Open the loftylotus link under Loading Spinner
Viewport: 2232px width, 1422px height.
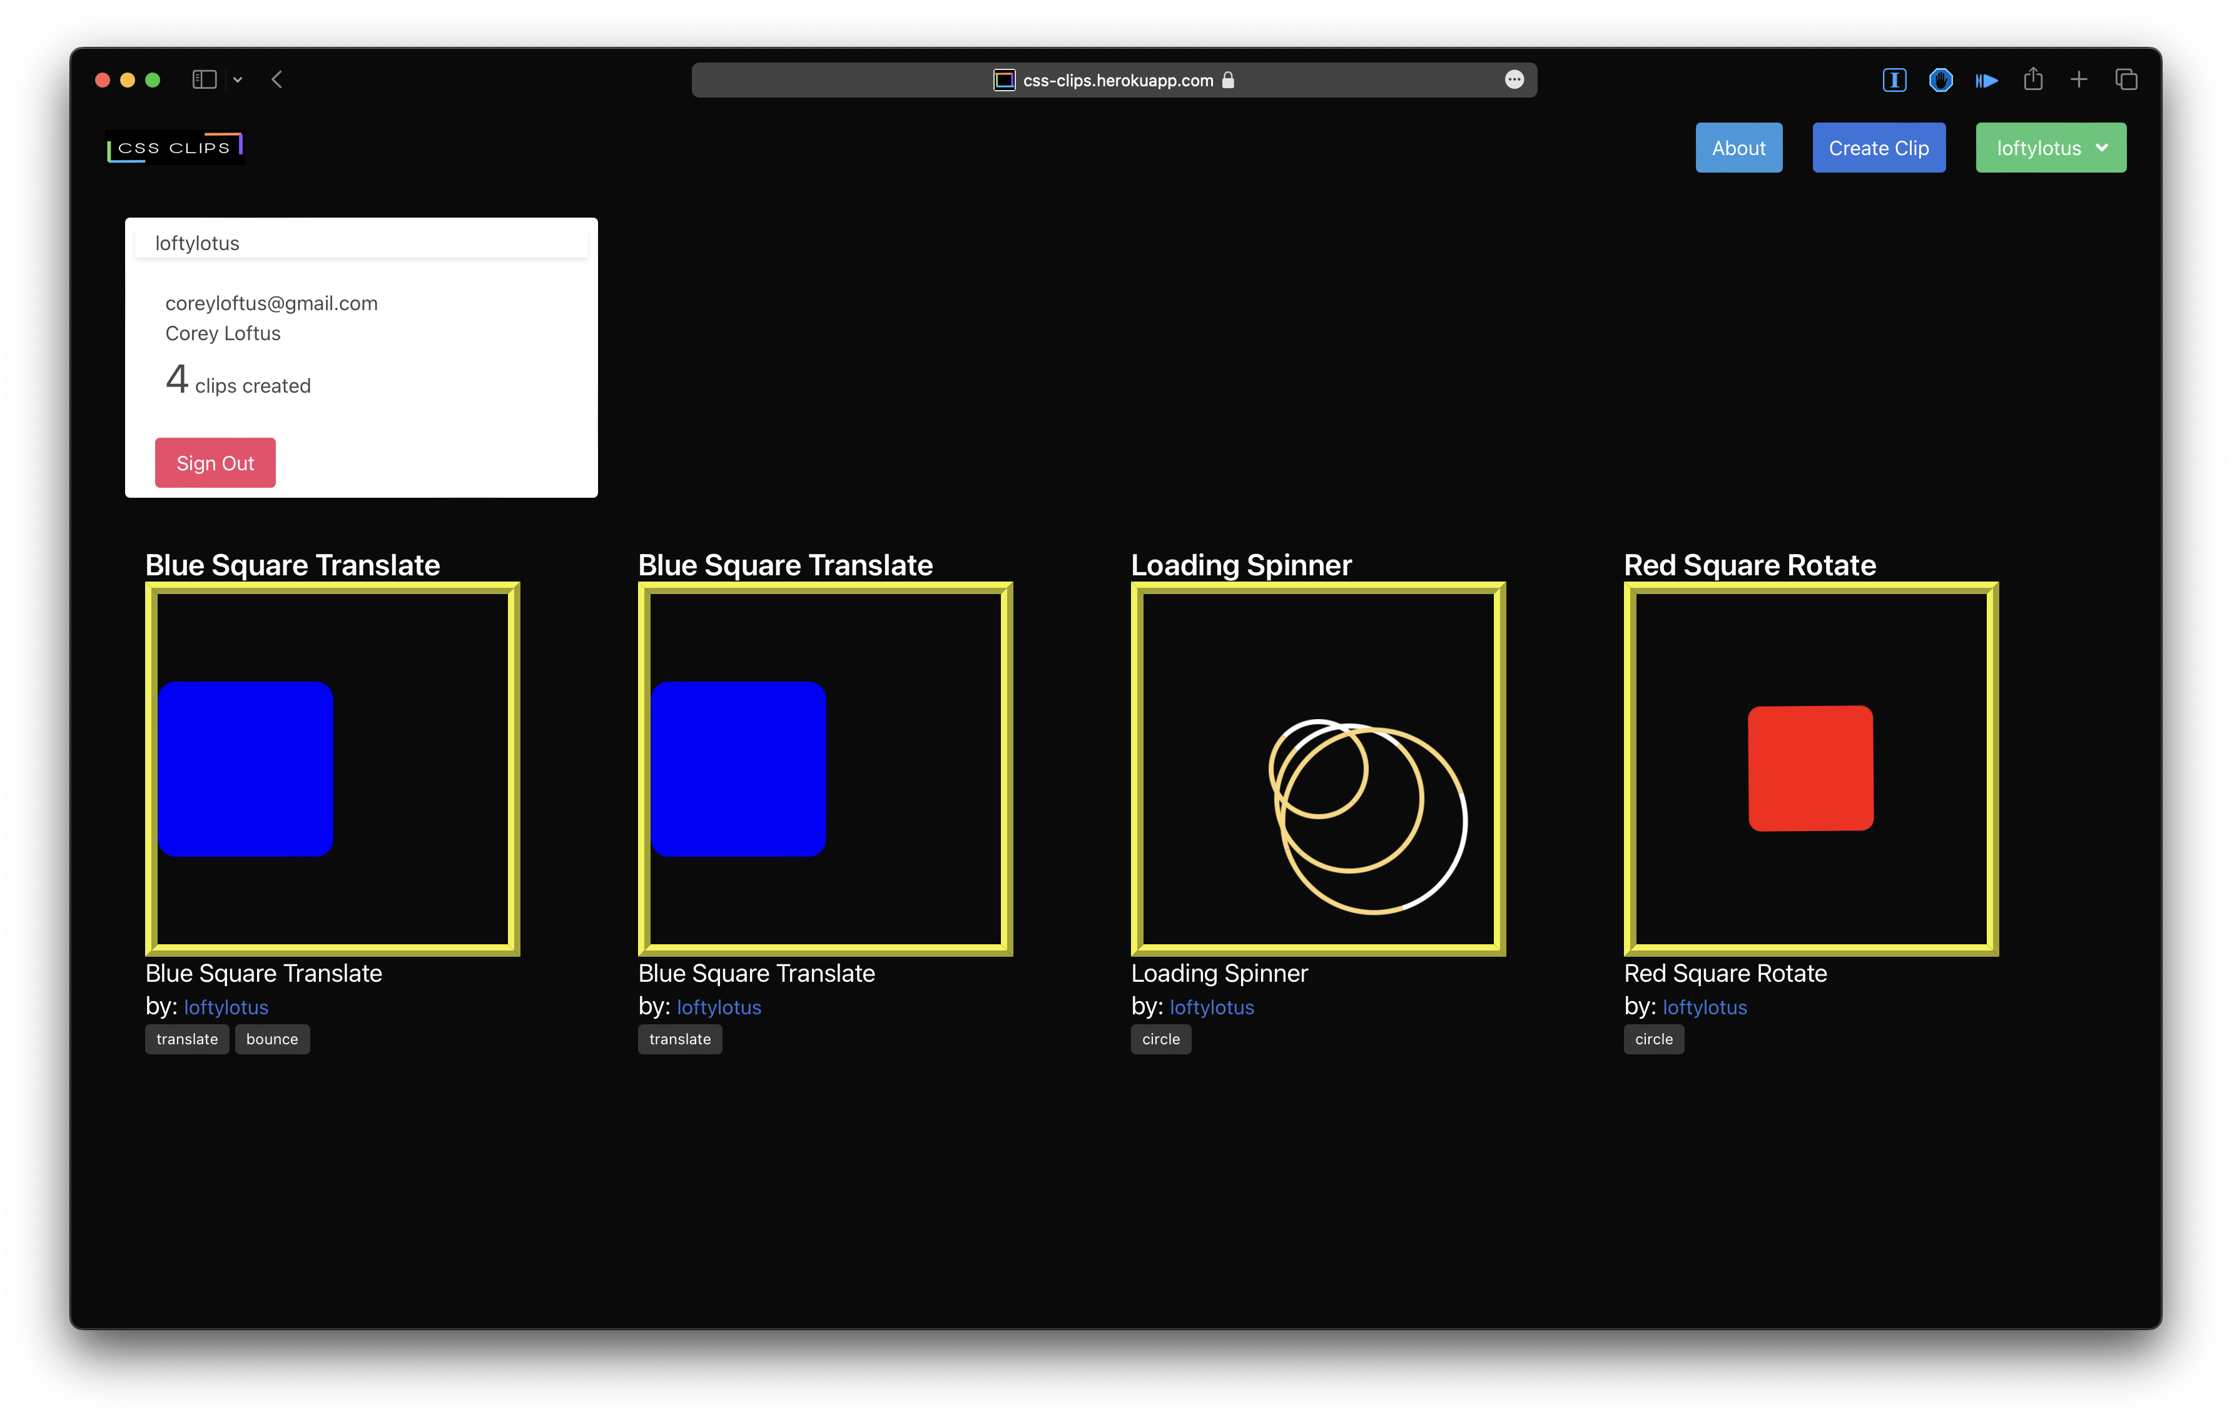click(x=1210, y=1007)
